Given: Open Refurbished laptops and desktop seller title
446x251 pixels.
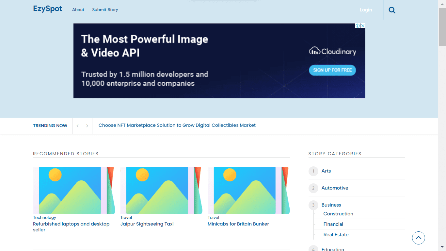Looking at the screenshot, I should (71, 227).
